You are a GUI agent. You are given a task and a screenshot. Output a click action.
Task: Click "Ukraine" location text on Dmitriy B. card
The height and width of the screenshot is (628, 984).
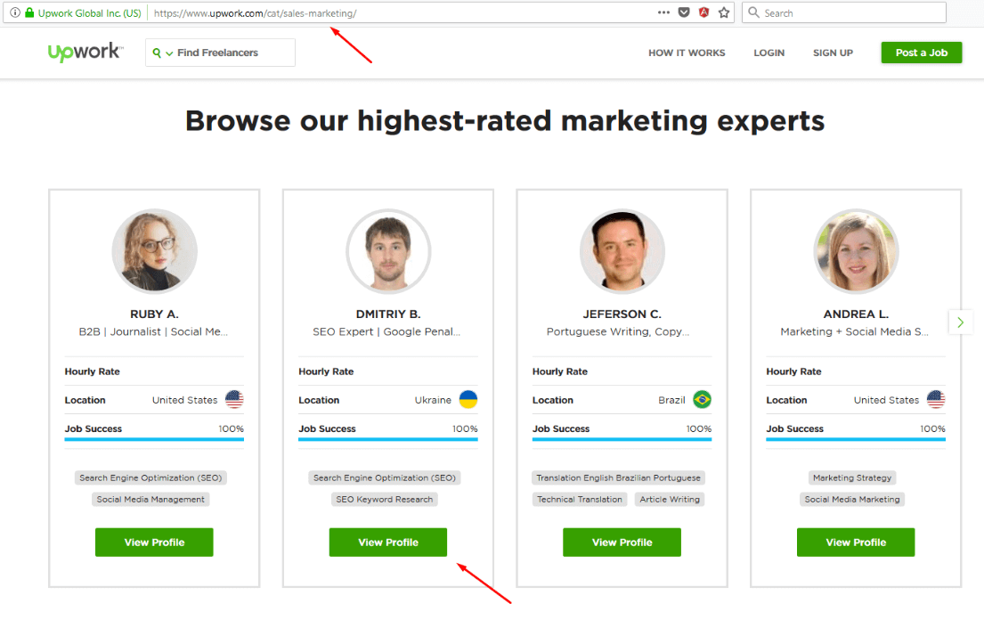pos(433,400)
